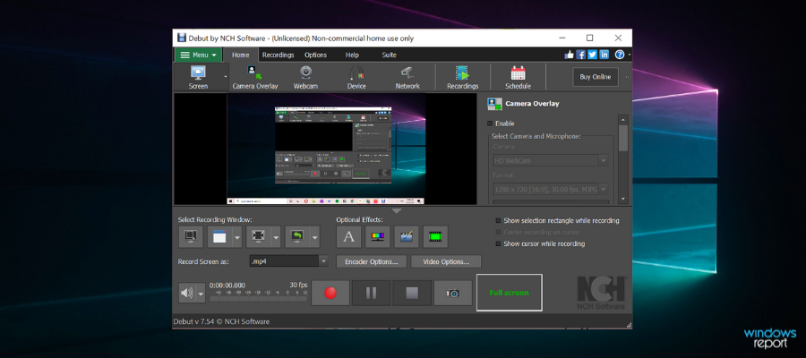Image resolution: width=806 pixels, height=358 pixels.
Task: Expand the region selection dropdown arrow
Action: coord(276,237)
